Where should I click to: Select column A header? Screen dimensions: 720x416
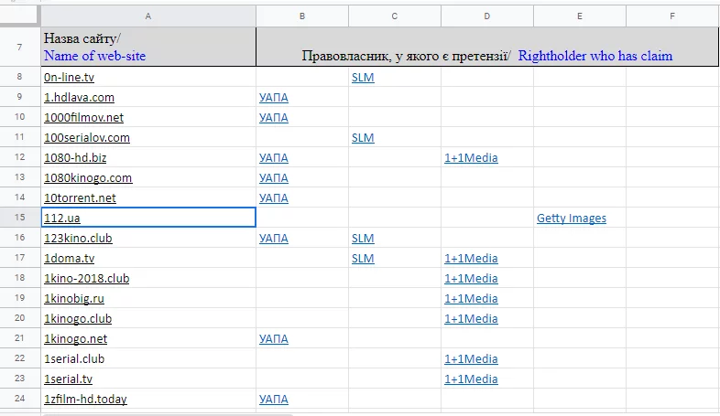[x=148, y=16]
